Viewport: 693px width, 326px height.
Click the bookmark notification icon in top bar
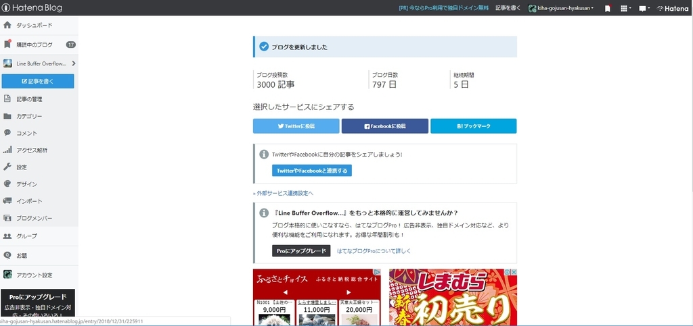[x=608, y=8]
